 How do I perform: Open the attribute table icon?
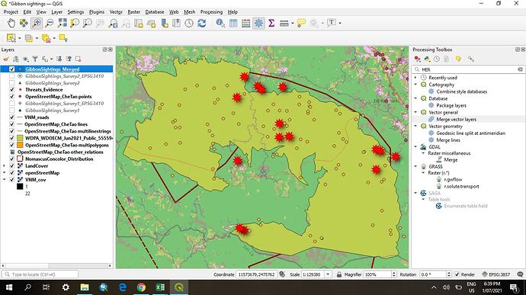tap(233, 23)
